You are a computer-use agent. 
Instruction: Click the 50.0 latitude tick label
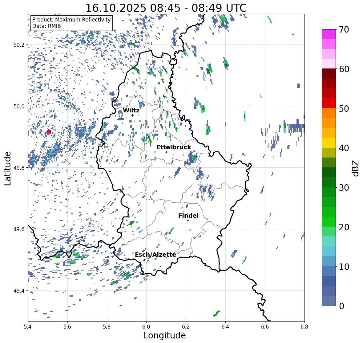tap(19, 107)
